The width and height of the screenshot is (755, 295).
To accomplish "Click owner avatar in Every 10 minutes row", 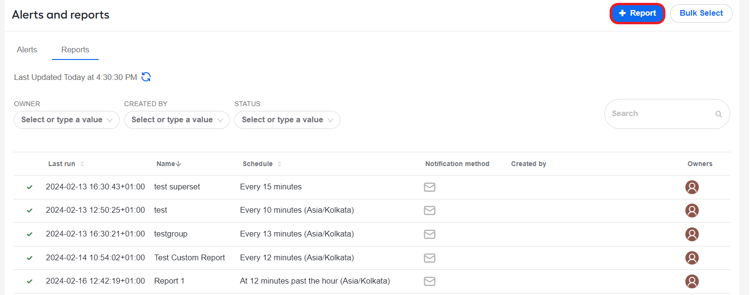I will click(x=692, y=210).
